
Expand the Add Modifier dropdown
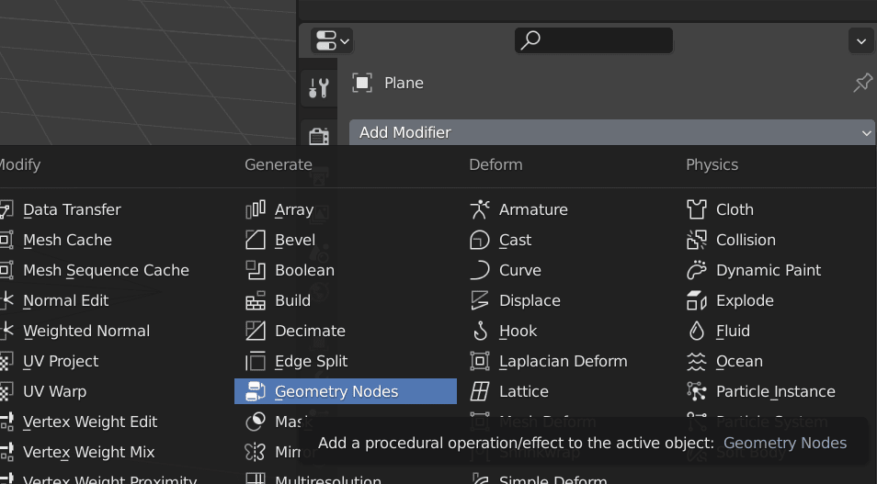(610, 132)
